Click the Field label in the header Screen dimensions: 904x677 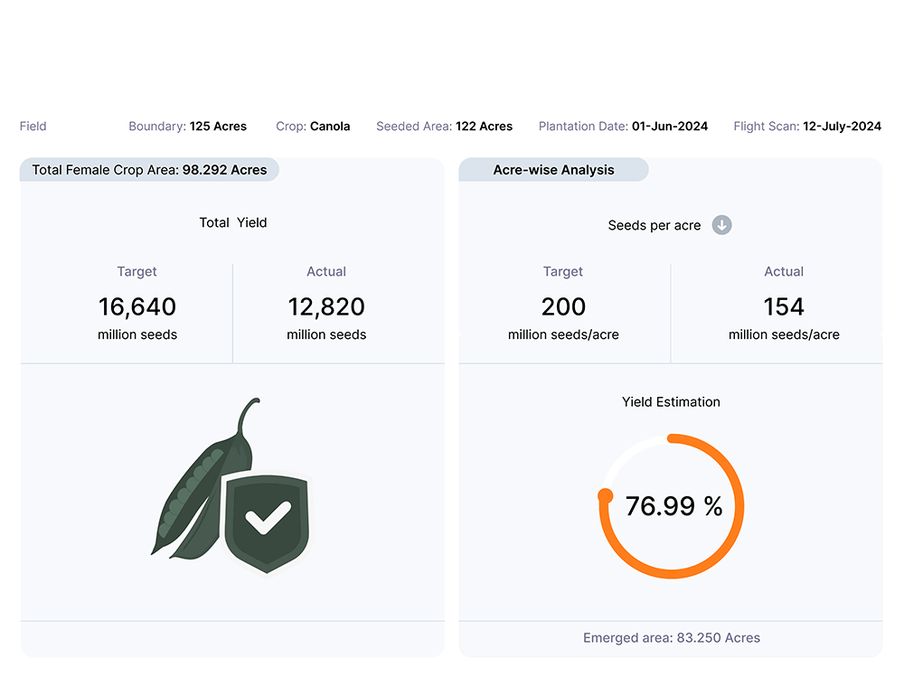pyautogui.click(x=33, y=127)
